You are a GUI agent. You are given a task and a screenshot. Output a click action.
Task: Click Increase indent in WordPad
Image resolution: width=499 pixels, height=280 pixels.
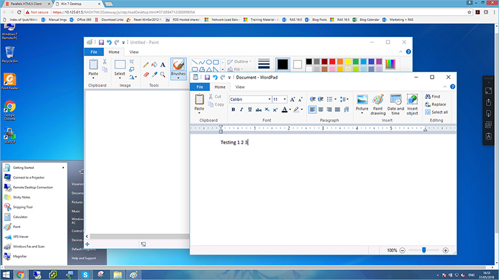pos(321,99)
